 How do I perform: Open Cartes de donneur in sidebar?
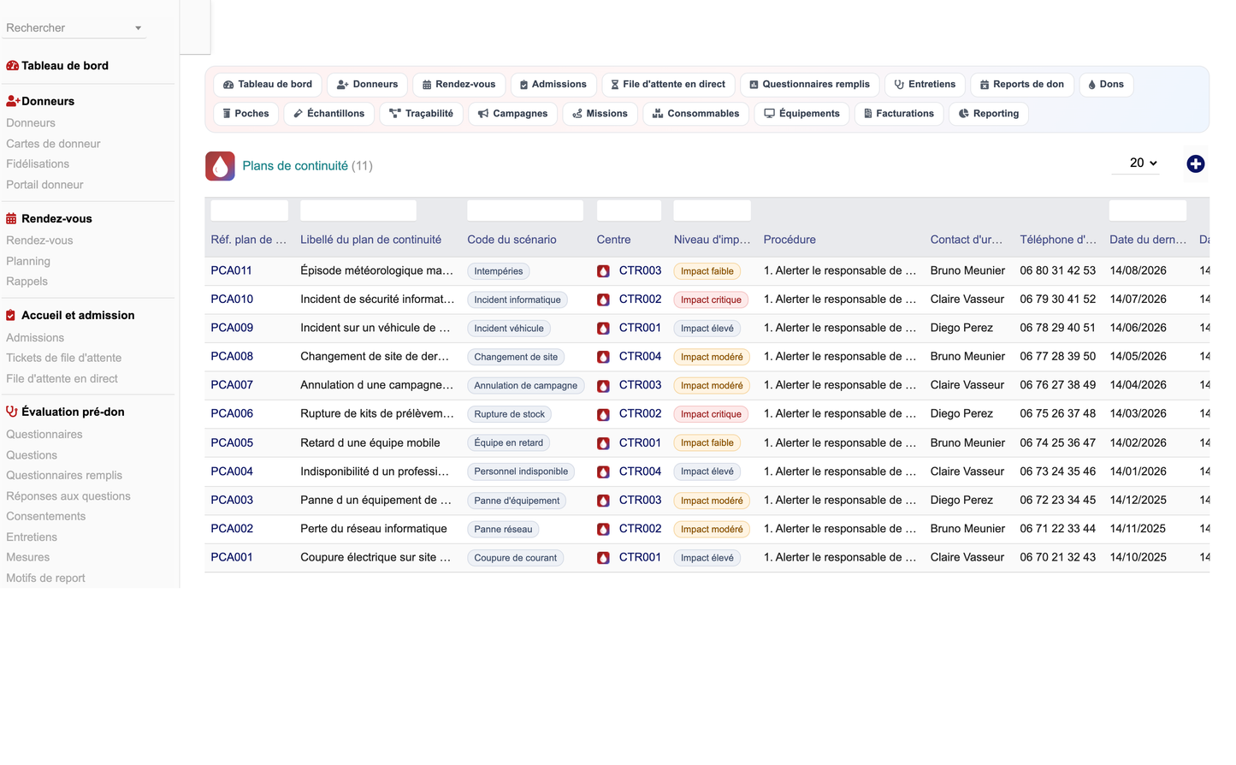coord(53,144)
